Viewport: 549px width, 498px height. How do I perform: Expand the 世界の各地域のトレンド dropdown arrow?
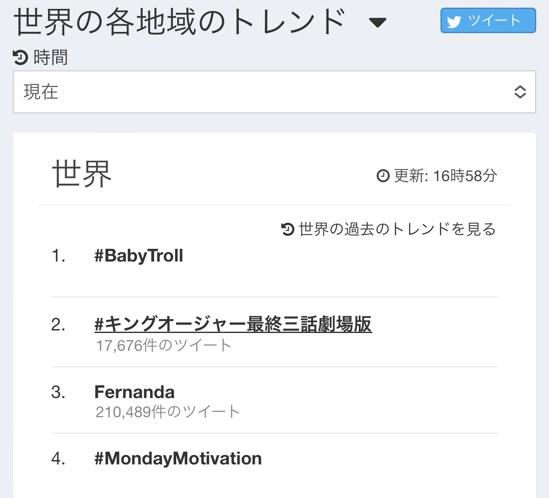click(377, 23)
